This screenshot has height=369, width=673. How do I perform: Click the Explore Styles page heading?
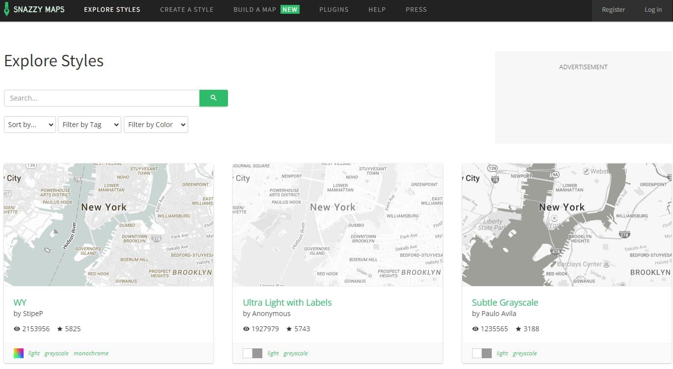[x=54, y=61]
